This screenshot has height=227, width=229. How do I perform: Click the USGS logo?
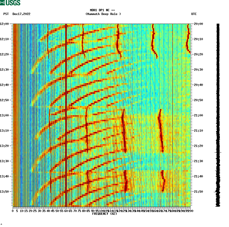10,3
